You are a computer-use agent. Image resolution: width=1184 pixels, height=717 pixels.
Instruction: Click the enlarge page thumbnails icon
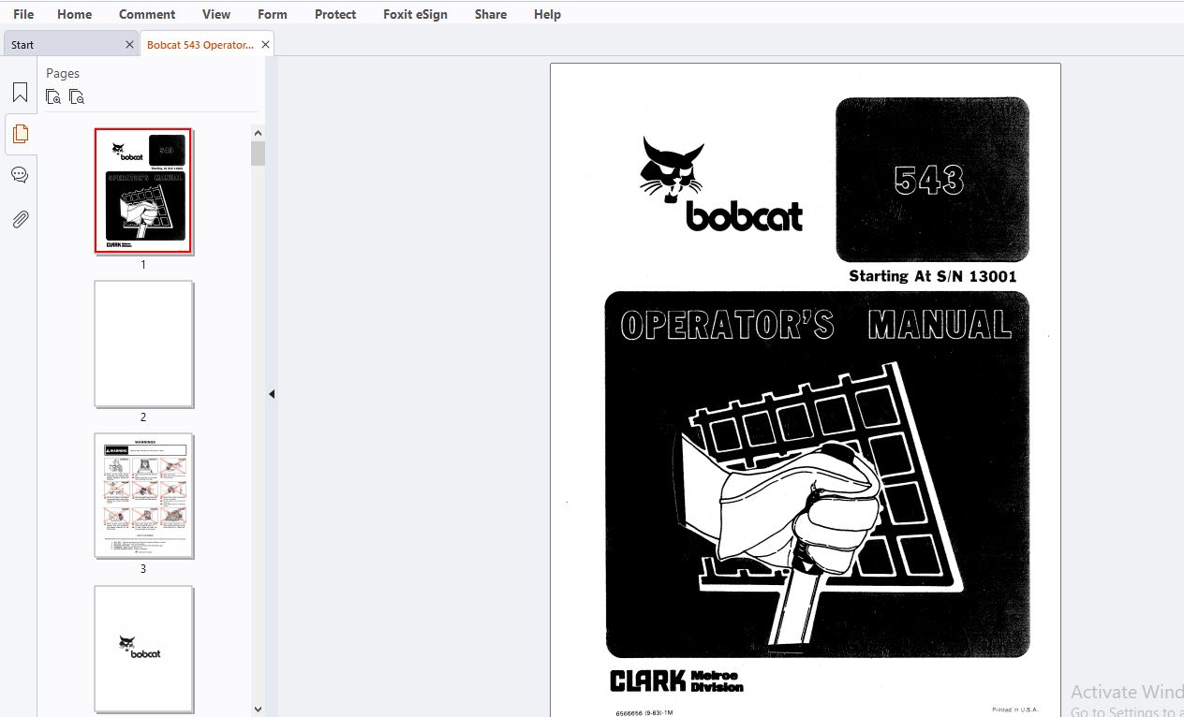tap(53, 96)
